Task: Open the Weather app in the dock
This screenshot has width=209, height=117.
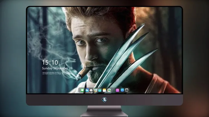Action: tap(87, 90)
